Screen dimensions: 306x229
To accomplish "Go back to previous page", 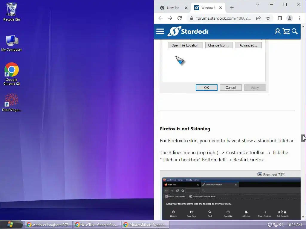I will pos(160,18).
